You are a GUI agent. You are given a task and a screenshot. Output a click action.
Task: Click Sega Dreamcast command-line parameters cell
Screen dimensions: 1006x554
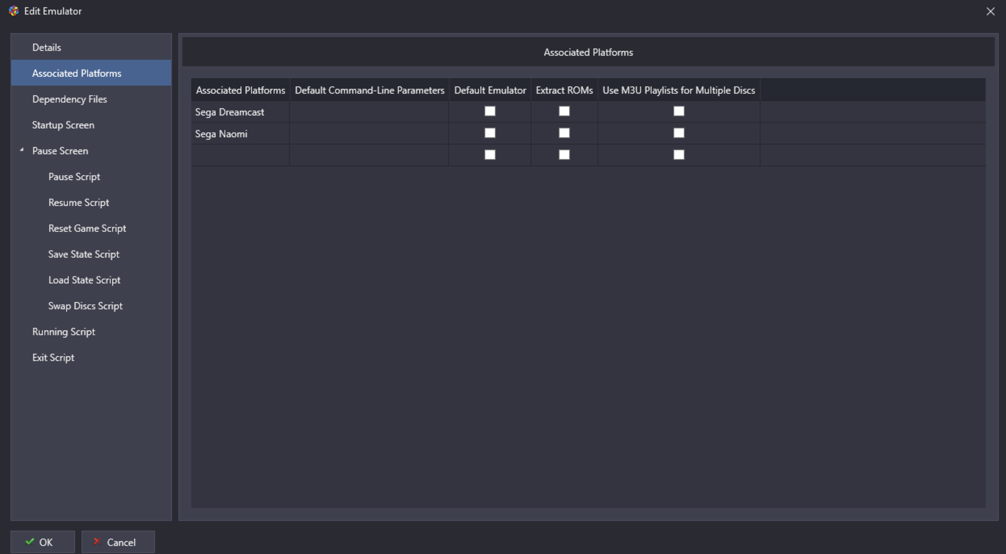(369, 112)
